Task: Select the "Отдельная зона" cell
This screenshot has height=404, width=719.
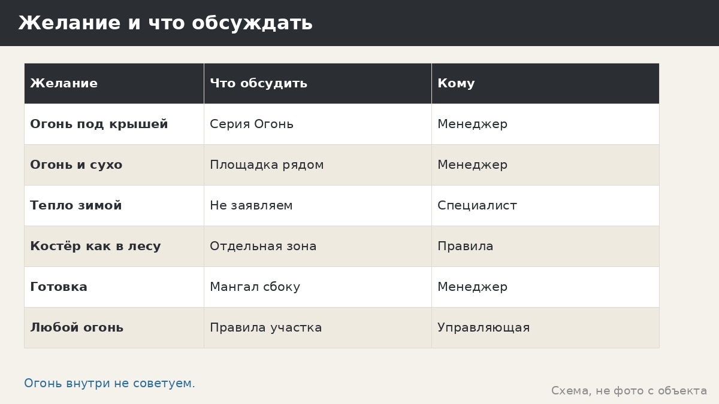Action: (x=318, y=246)
